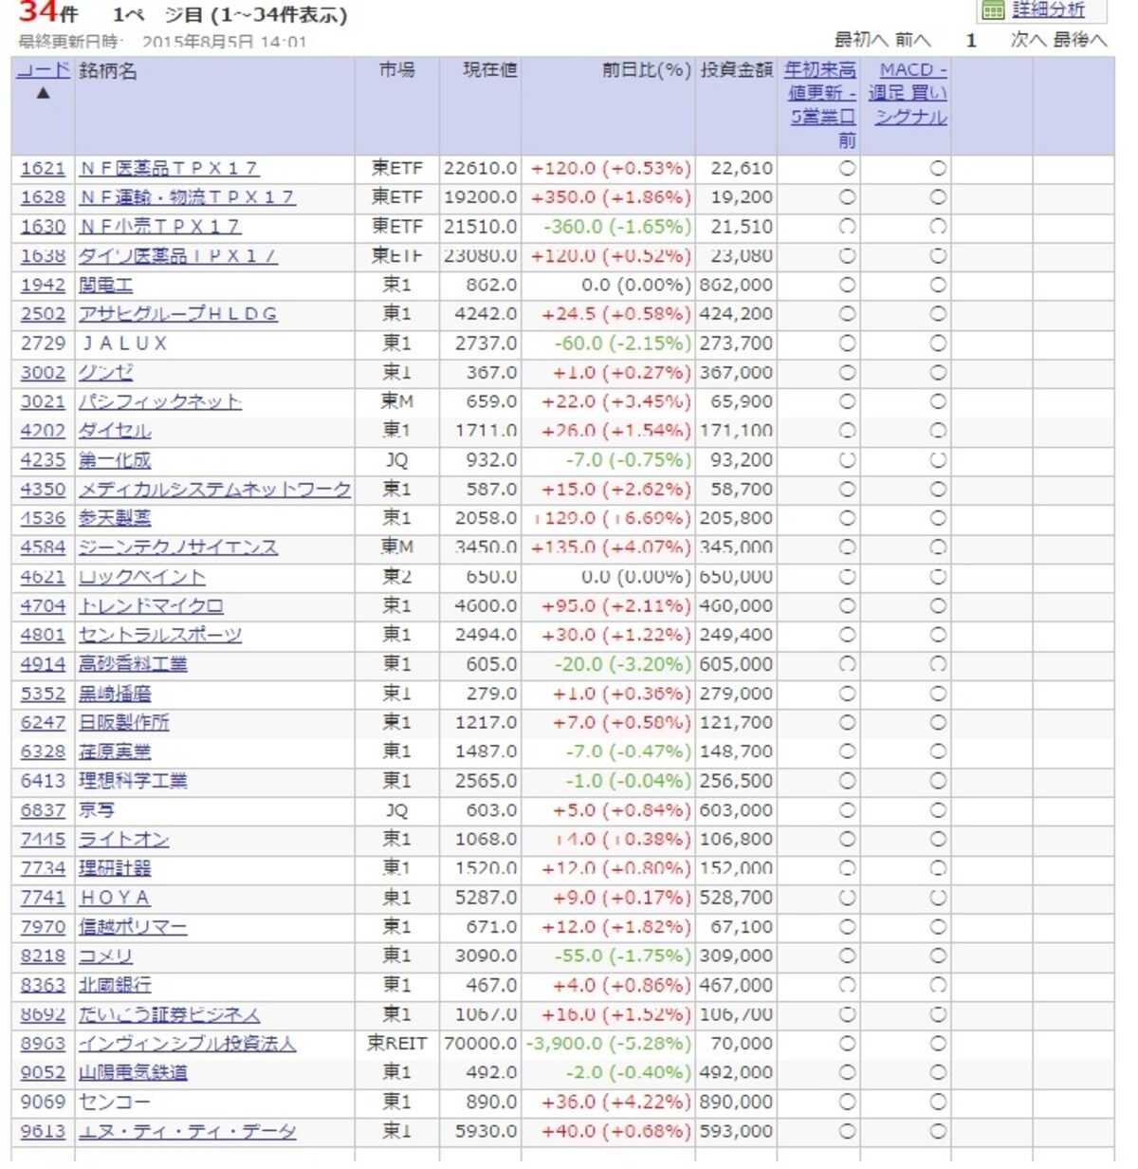Open the 詳細分析 spreadsheet icon
This screenshot has width=1138, height=1169.
pos(993,10)
